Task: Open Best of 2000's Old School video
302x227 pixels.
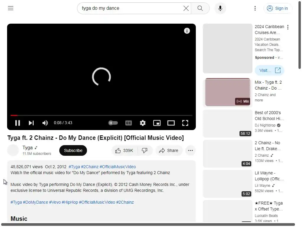Action: (x=269, y=116)
